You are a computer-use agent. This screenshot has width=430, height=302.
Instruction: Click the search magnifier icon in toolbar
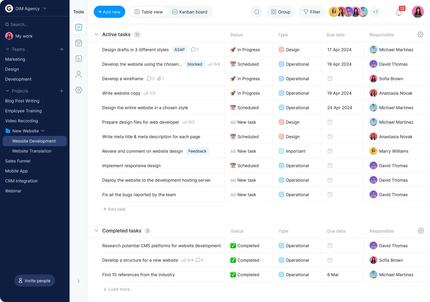(257, 12)
